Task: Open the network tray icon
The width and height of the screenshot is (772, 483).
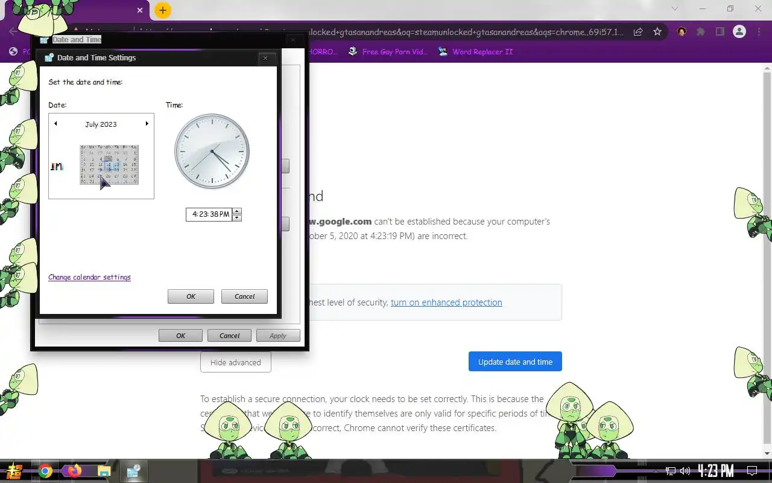Action: pos(670,471)
